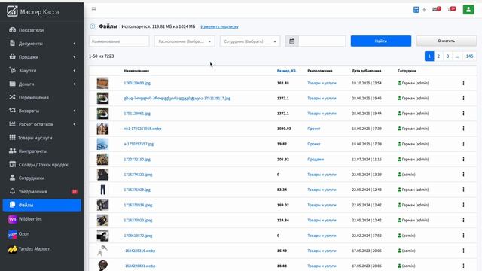The height and width of the screenshot is (271, 482).
Task: Open actions menu for 1716371029.jpg row
Action: [x=463, y=190]
